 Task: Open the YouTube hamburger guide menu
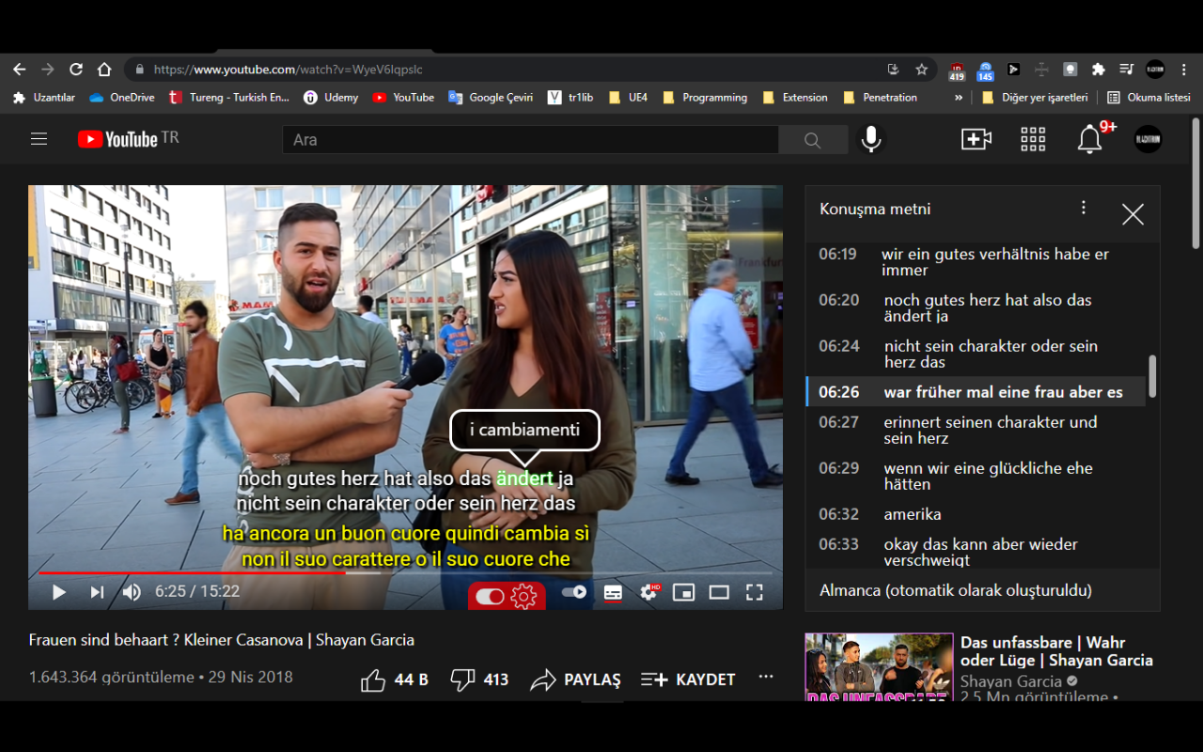[x=39, y=139]
